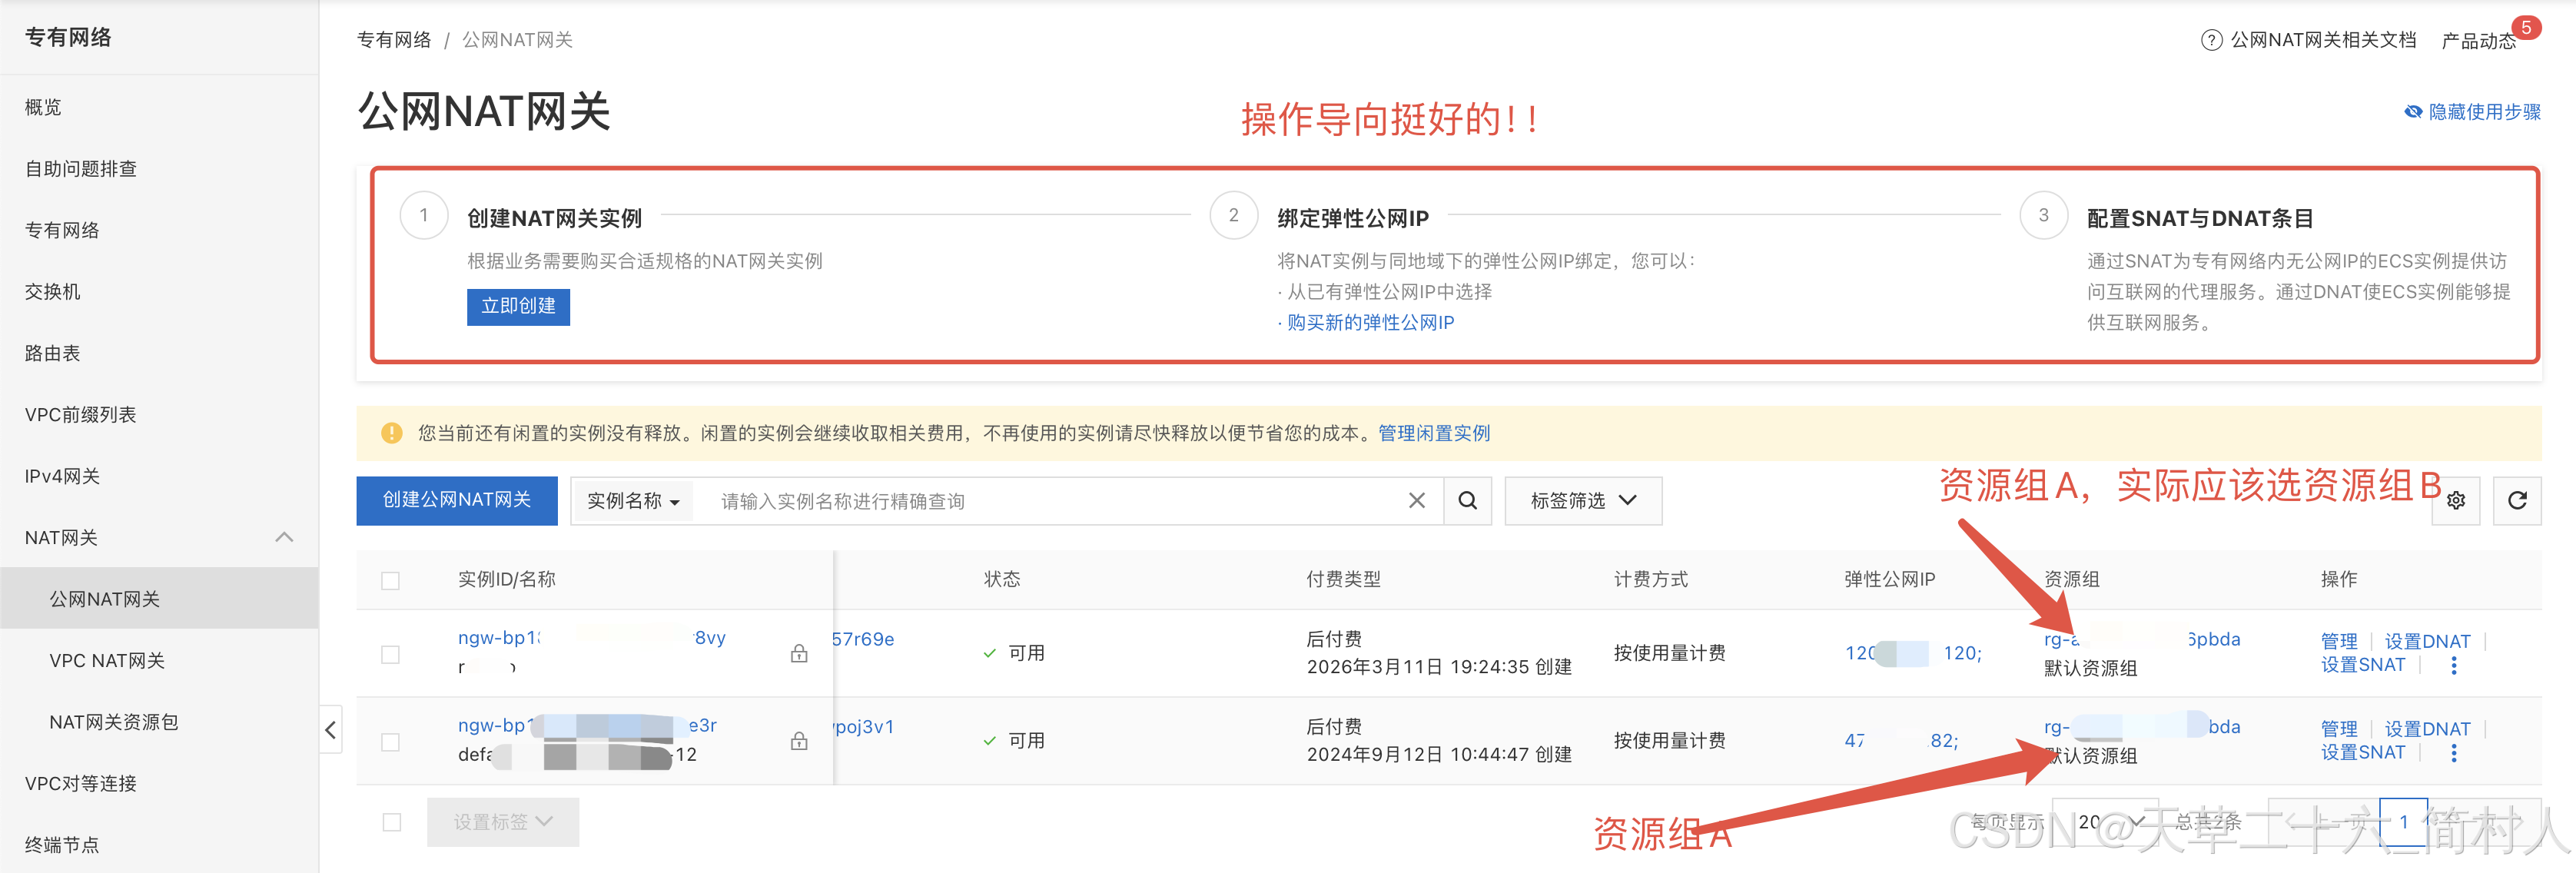Click 立即创建 button

click(x=518, y=306)
